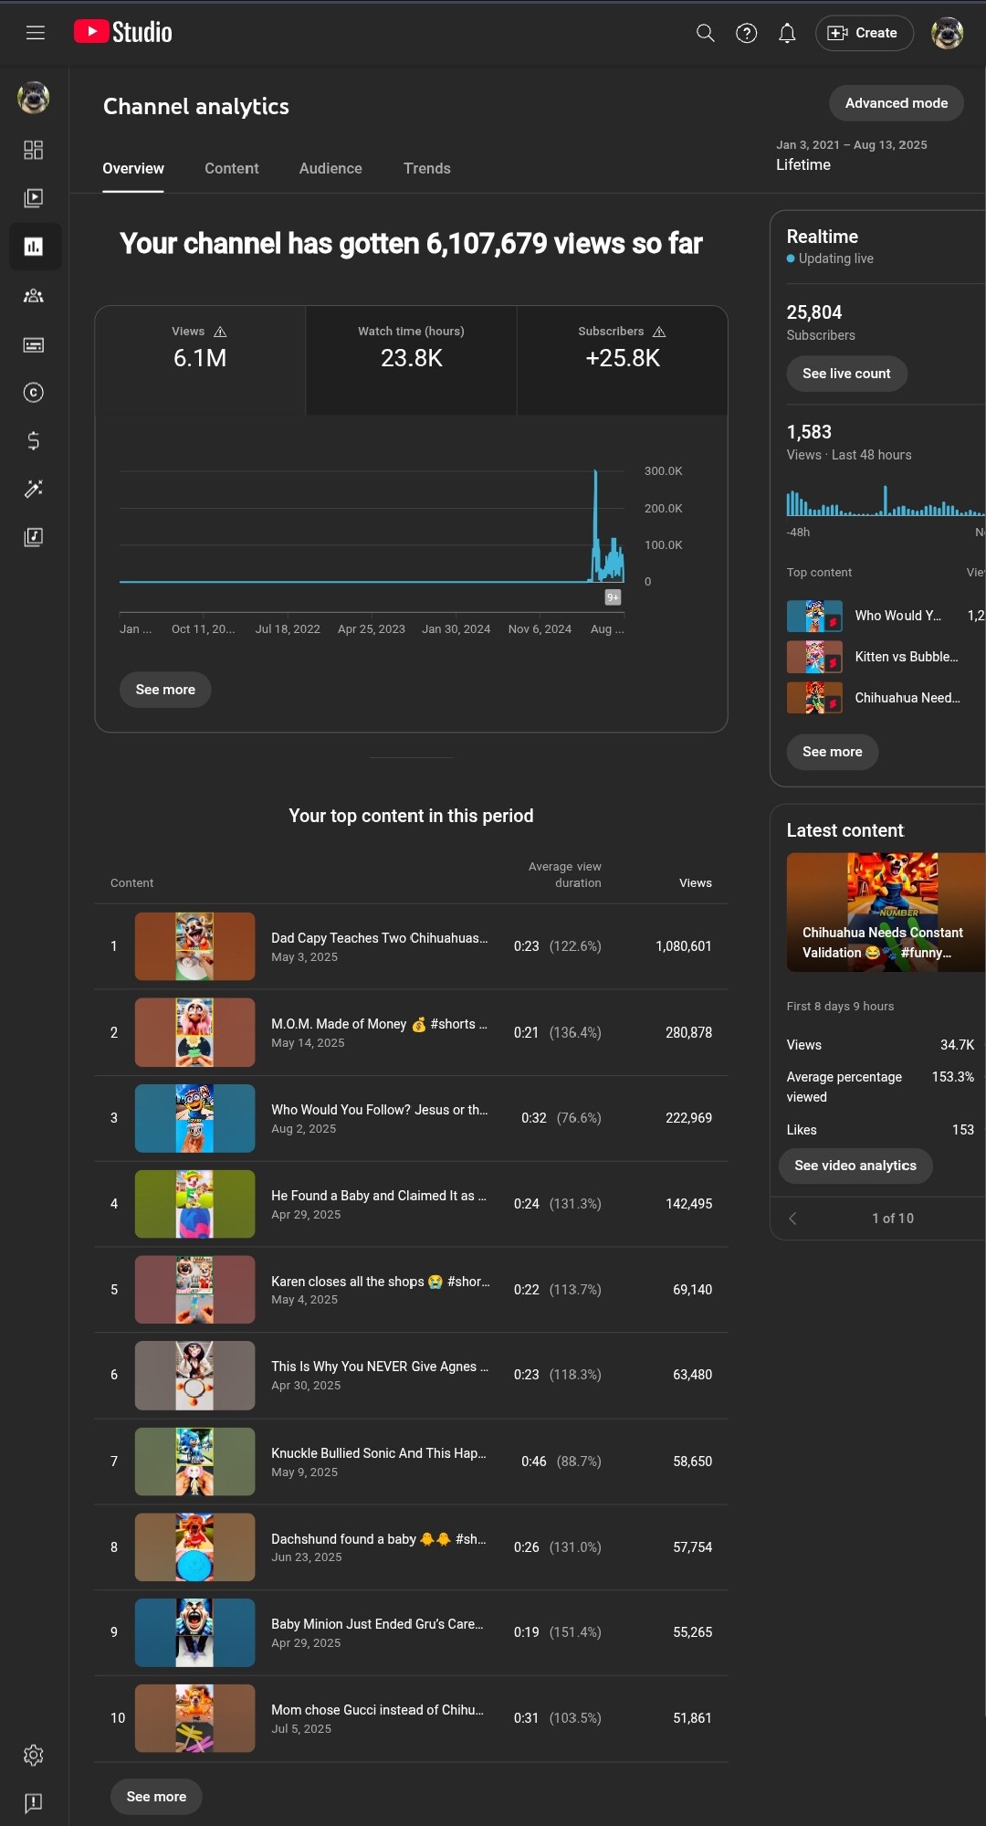Open Audio library in the sidebar
Image resolution: width=986 pixels, height=1826 pixels.
coord(34,537)
